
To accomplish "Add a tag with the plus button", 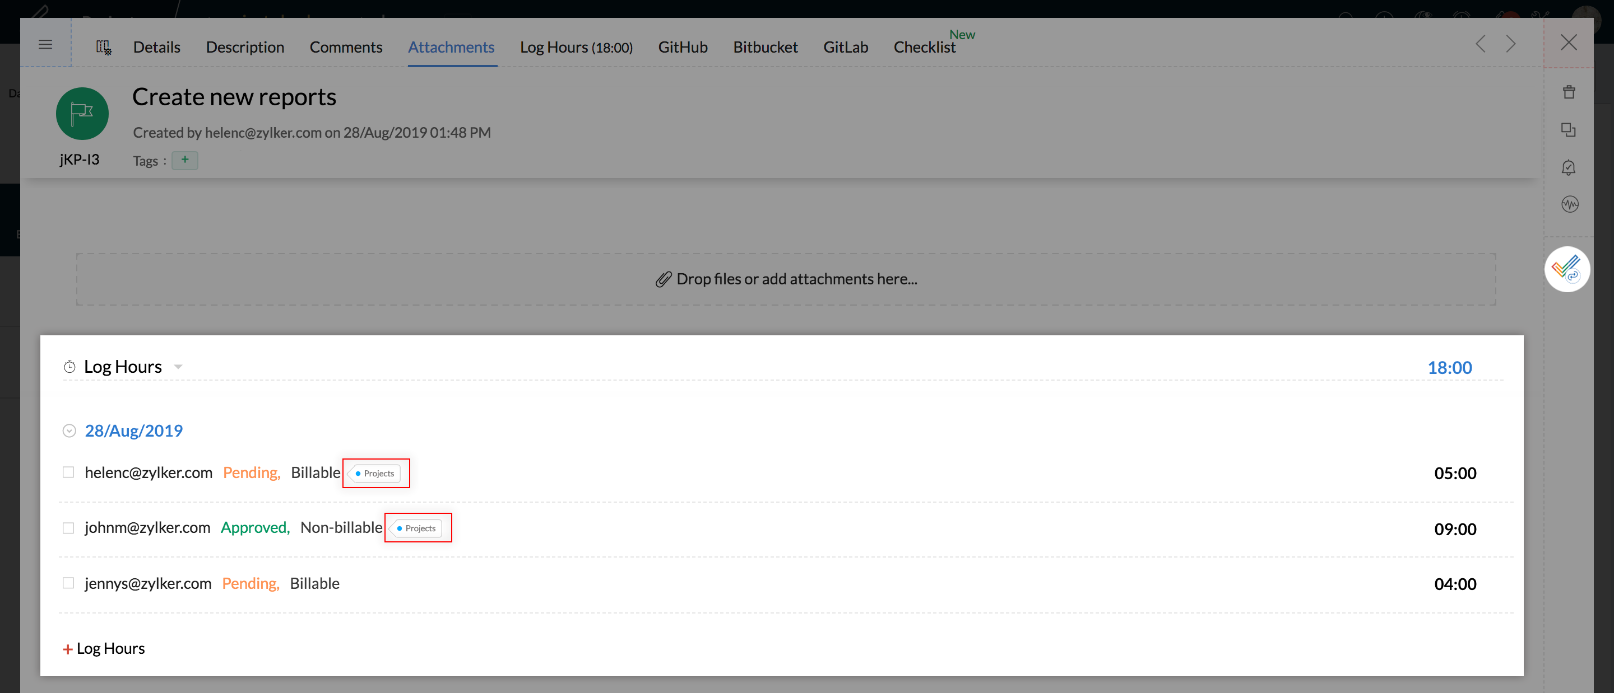I will click(185, 160).
